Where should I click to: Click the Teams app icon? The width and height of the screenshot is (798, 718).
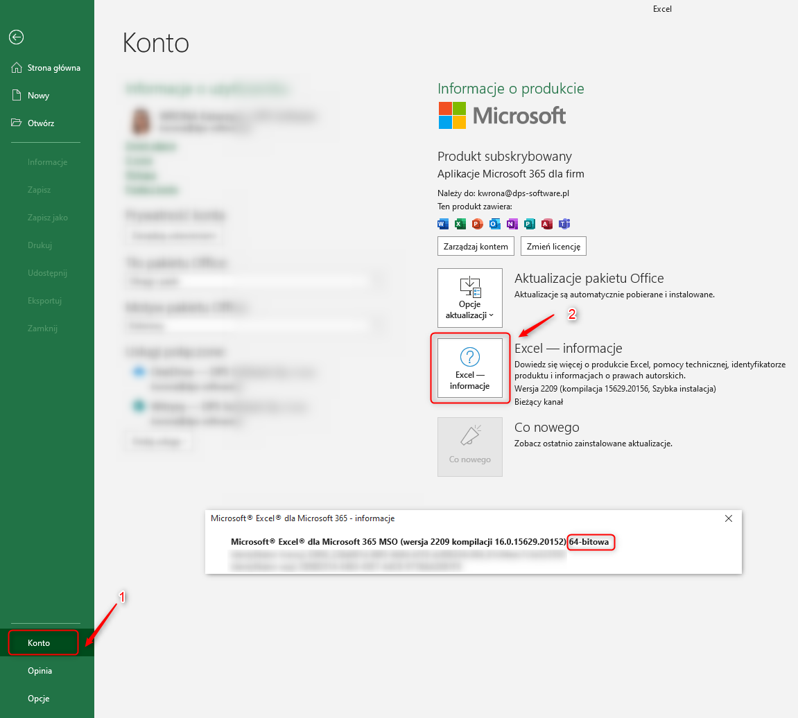(x=564, y=223)
